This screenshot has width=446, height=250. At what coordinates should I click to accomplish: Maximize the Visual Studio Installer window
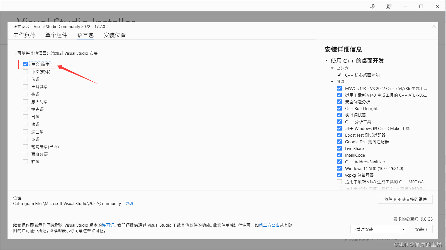coord(421,6)
